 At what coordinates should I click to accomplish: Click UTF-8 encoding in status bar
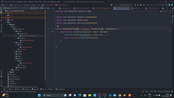pyautogui.click(x=151, y=91)
